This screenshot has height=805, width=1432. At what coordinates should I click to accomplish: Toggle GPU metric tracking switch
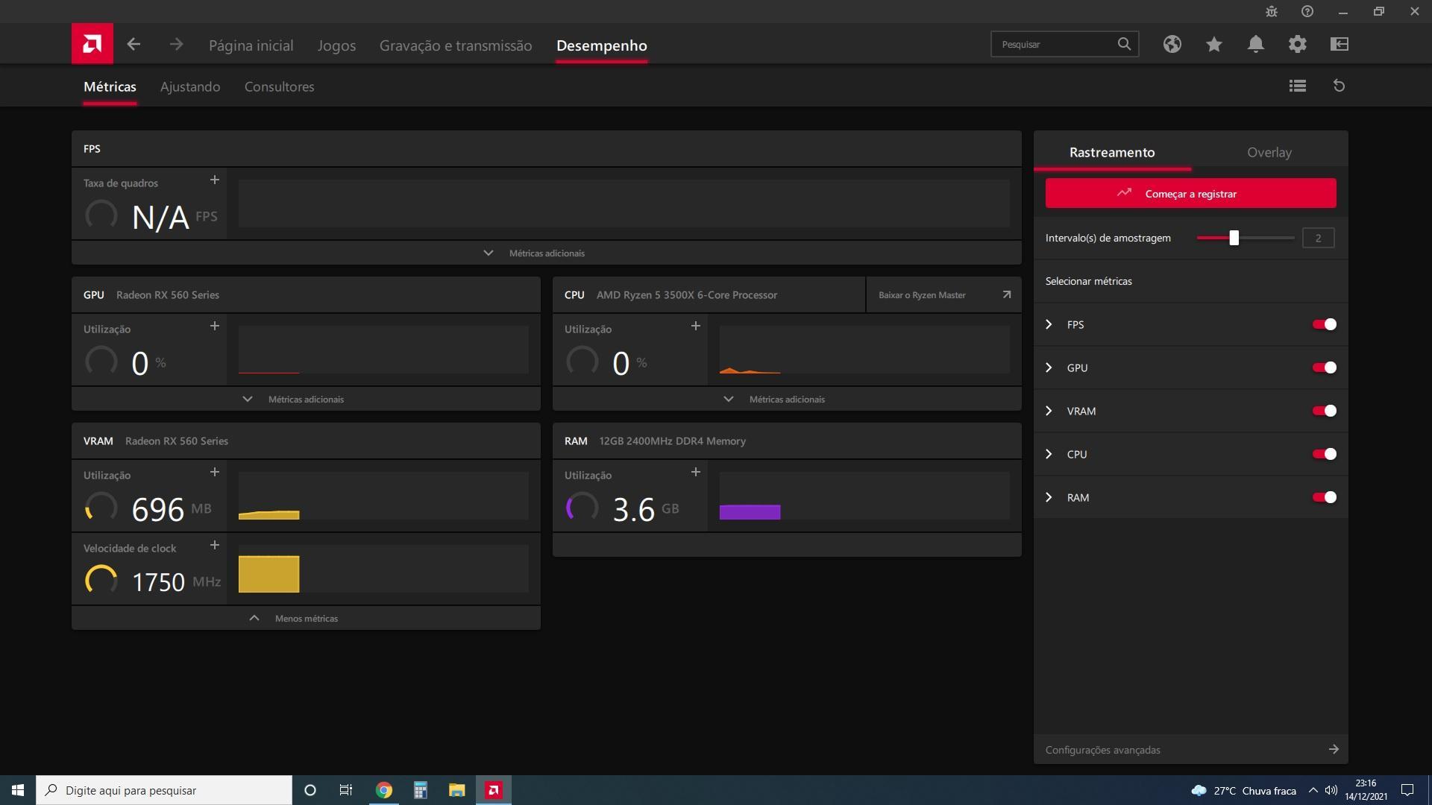tap(1325, 367)
